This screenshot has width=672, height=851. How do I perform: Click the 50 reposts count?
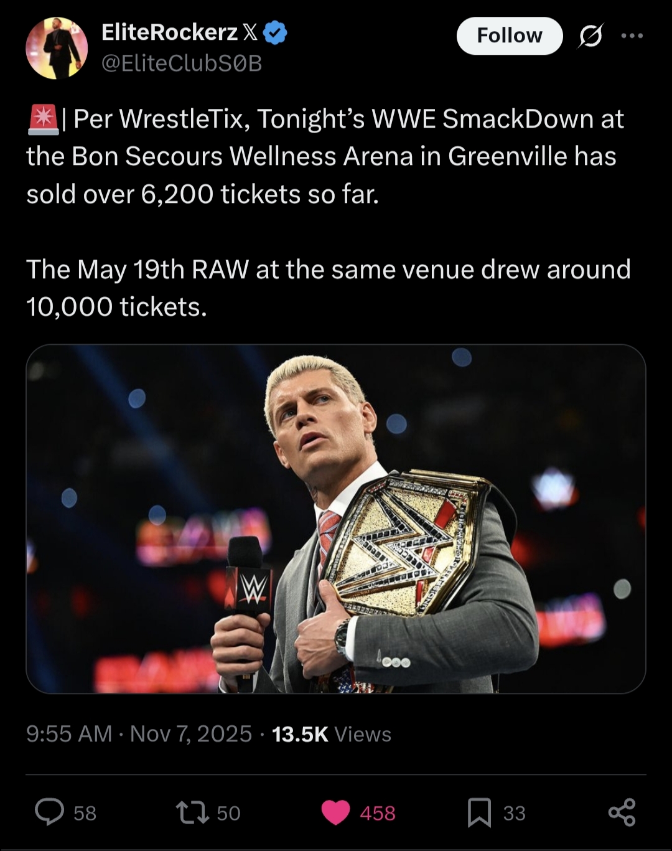pos(228,813)
